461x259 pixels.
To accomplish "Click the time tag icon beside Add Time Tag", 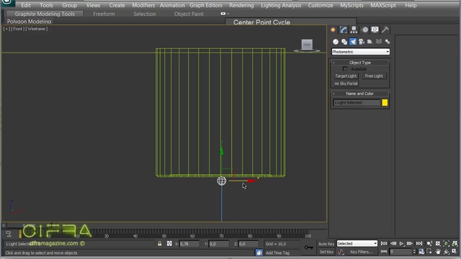I will point(259,253).
